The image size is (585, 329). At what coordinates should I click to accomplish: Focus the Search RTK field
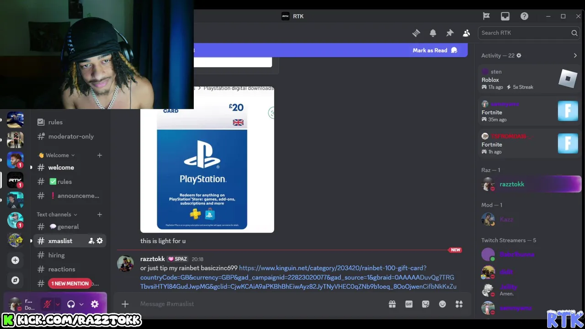pos(529,33)
